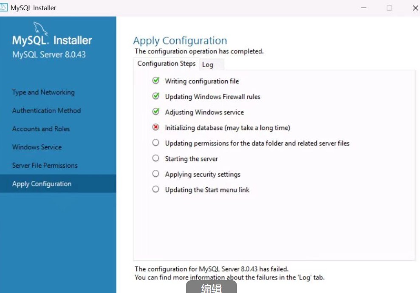420x293 pixels.
Task: Click circle beside Updating permissions for data folder
Action: pyautogui.click(x=155, y=143)
